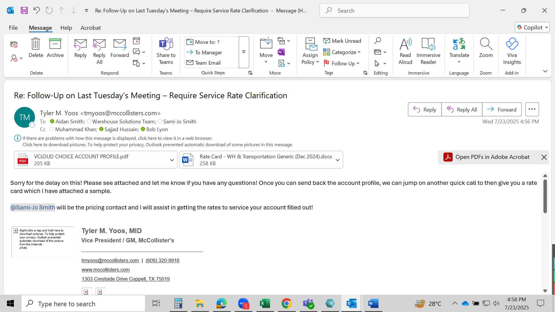Click the (609) 320-9916 phone link

pos(162,260)
